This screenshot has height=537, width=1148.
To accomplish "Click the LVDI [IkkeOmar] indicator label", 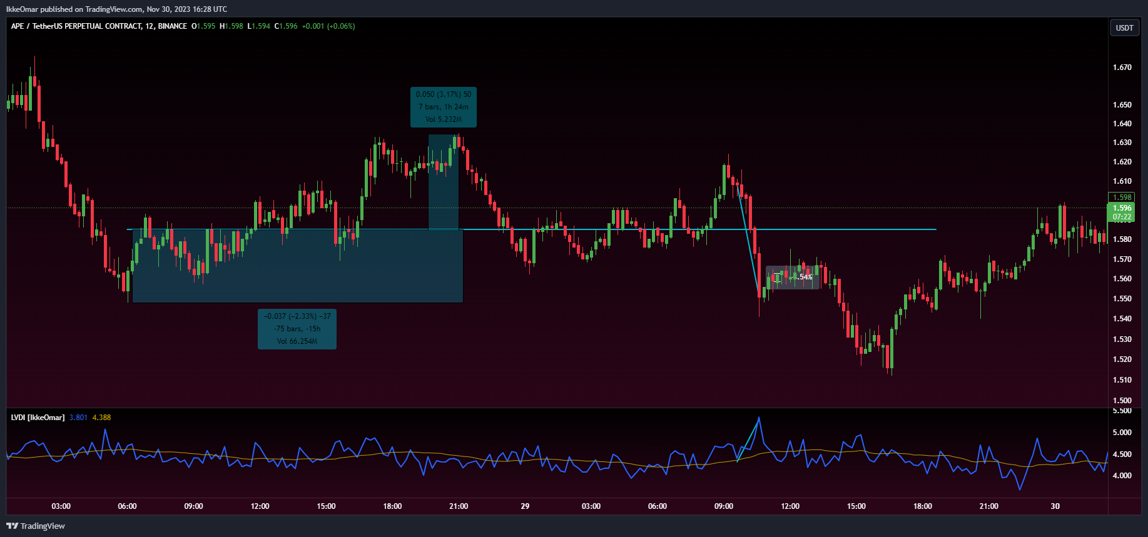I will [38, 418].
